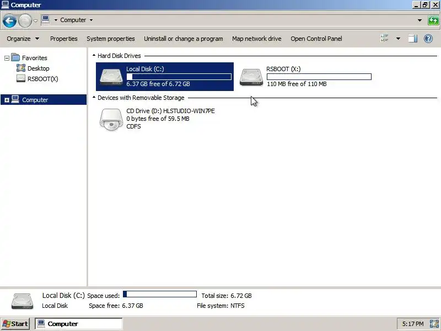This screenshot has height=331, width=441.
Task: Click the greyed Forward navigation button
Action: 25,21
